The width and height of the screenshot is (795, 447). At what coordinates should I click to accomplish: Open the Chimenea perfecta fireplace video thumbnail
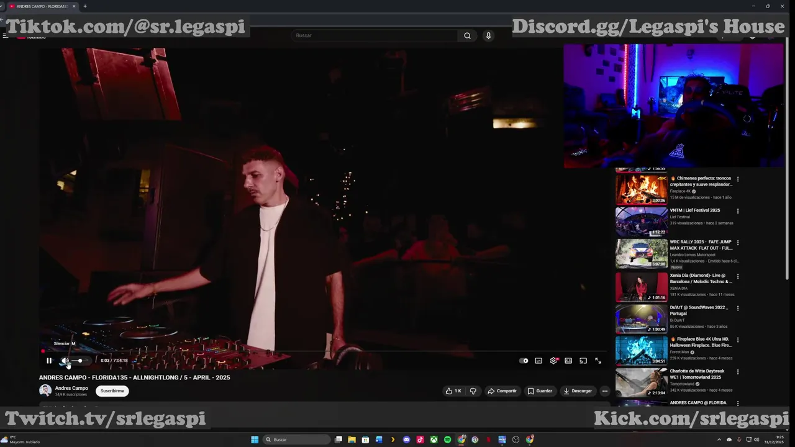point(642,189)
